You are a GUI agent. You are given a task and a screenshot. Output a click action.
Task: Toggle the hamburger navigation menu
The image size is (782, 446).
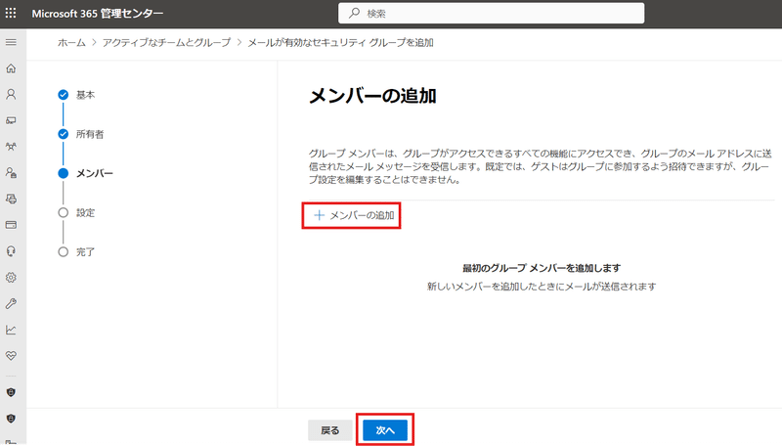click(x=11, y=42)
